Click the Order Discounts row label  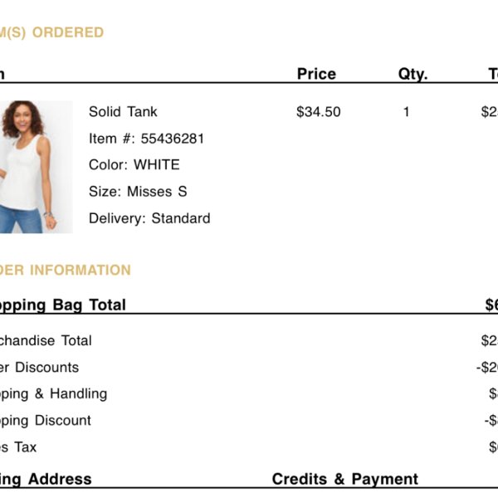39,367
